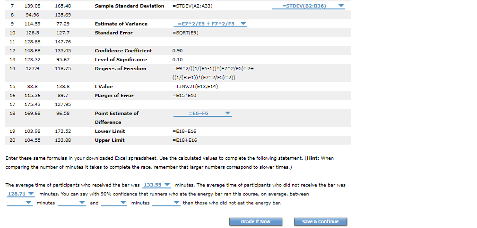Click the Upper Limit label
The height and width of the screenshot is (228, 477).
(110, 140)
